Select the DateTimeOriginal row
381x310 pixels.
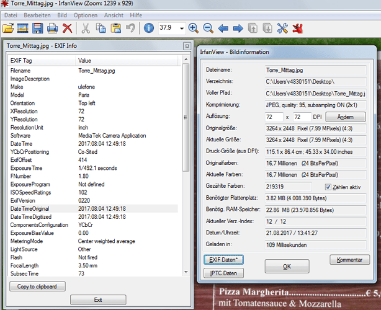pyautogui.click(x=94, y=209)
